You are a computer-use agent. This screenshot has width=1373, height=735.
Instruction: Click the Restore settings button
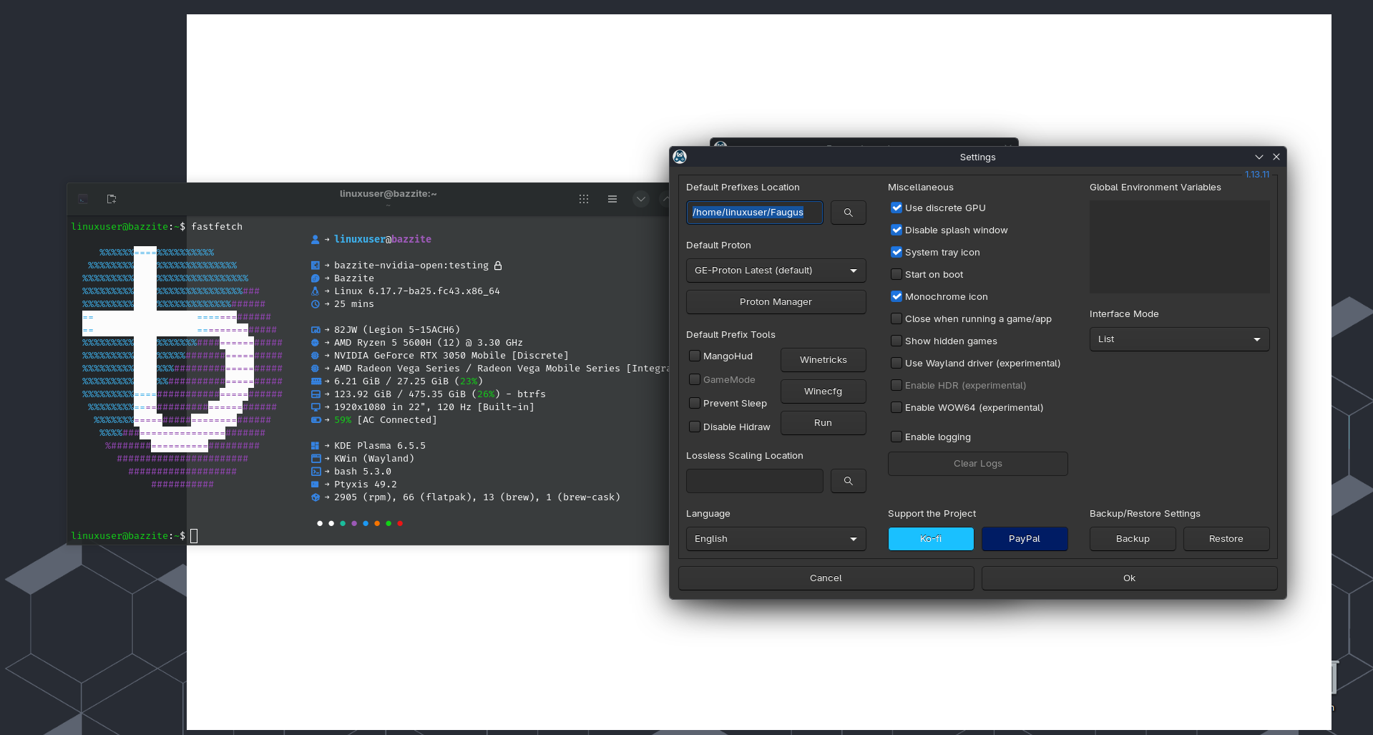[x=1226, y=539]
